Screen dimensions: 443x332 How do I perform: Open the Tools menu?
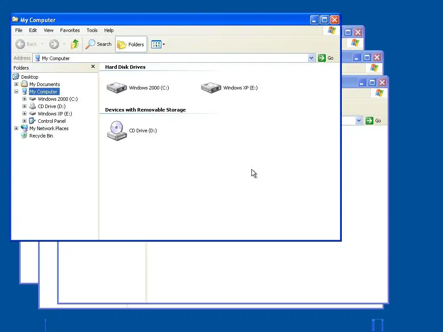point(92,30)
